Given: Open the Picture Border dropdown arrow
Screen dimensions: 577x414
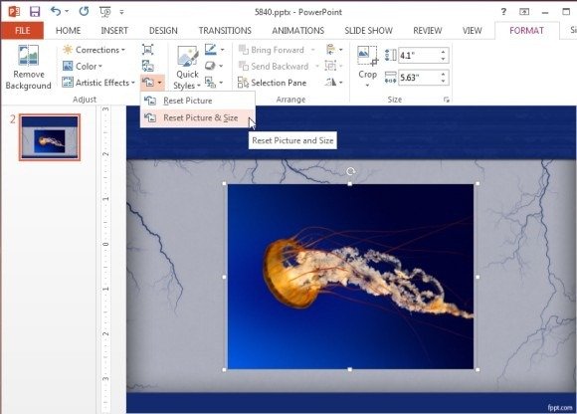Looking at the screenshot, I should coord(222,50).
